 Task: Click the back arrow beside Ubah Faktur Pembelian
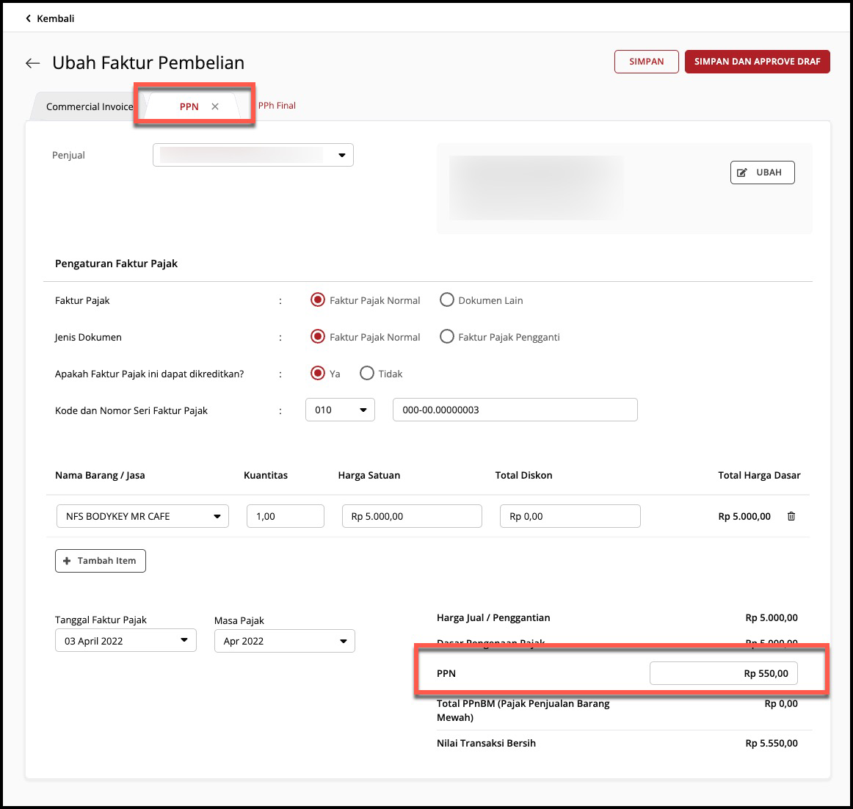coord(32,63)
